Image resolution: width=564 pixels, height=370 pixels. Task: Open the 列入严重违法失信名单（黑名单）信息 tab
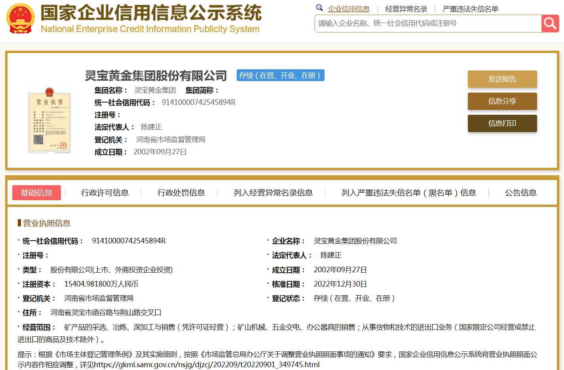coord(408,193)
